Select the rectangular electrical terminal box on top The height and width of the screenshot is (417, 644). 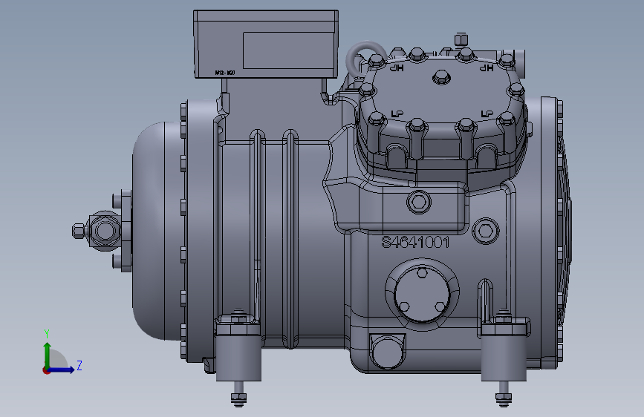click(266, 44)
